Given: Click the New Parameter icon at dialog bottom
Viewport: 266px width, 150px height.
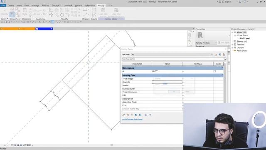Looking at the screenshot, I should click(128, 115).
